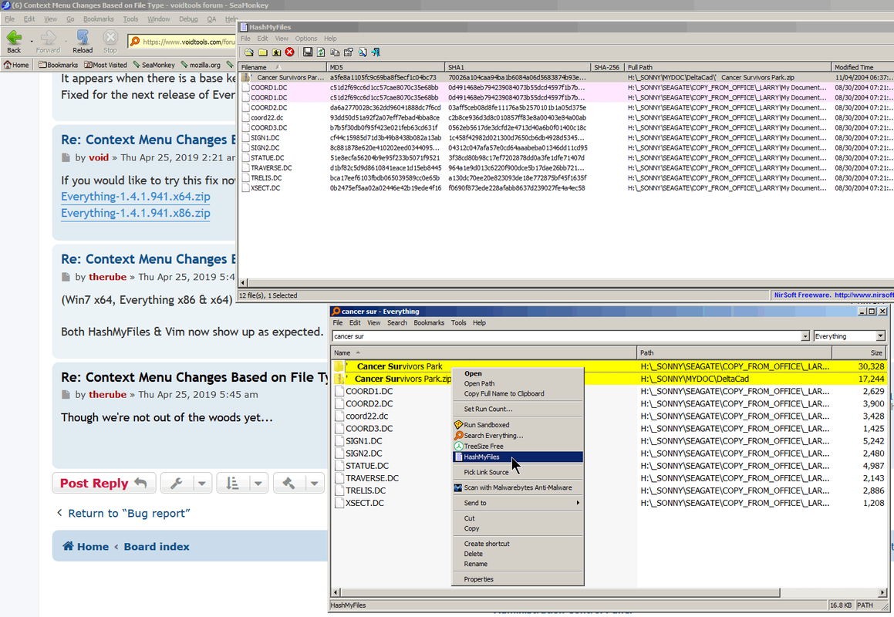The image size is (894, 617).
Task: Open the Options menu in HashMyFiles
Action: [x=306, y=39]
